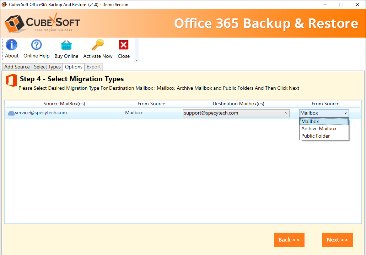Open Online Help question mark icon
366x255 pixels.
(36, 45)
